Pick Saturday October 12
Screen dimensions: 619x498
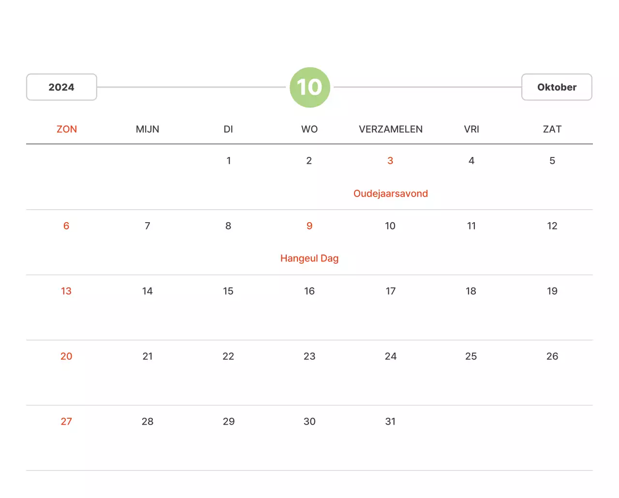pyautogui.click(x=552, y=226)
